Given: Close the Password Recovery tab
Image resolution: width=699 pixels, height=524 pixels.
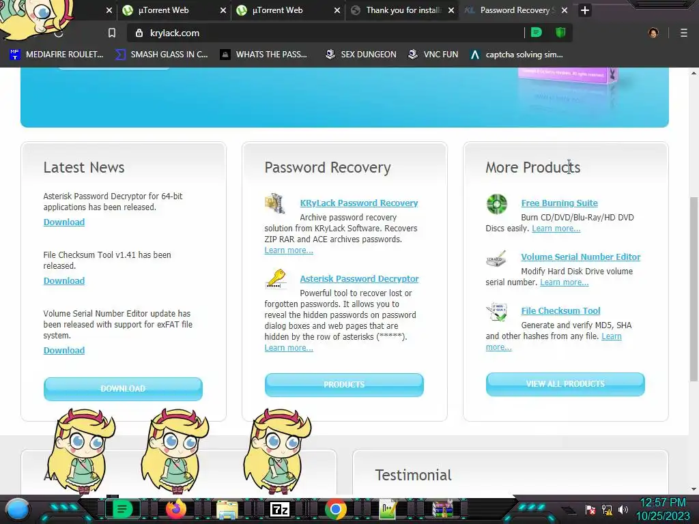Looking at the screenshot, I should tap(565, 10).
